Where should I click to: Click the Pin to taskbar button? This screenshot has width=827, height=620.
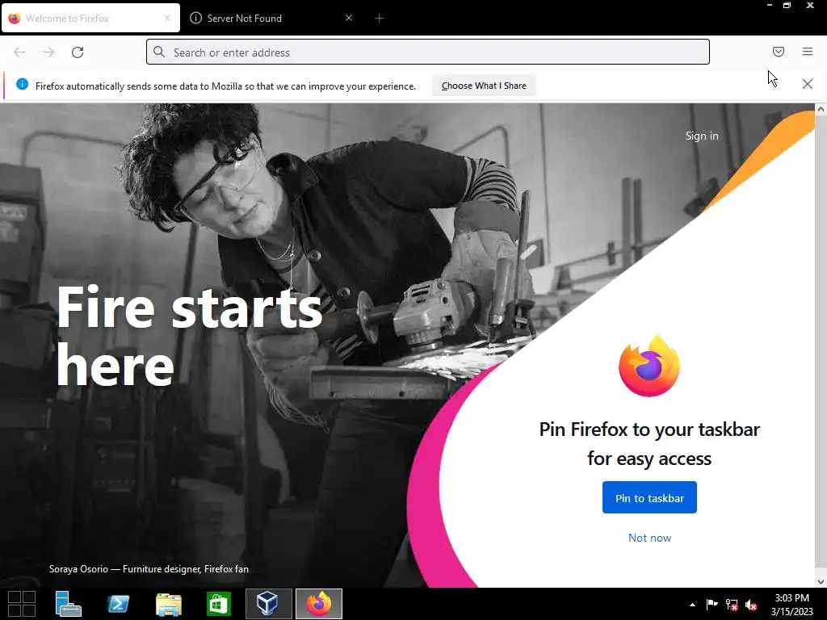[649, 497]
